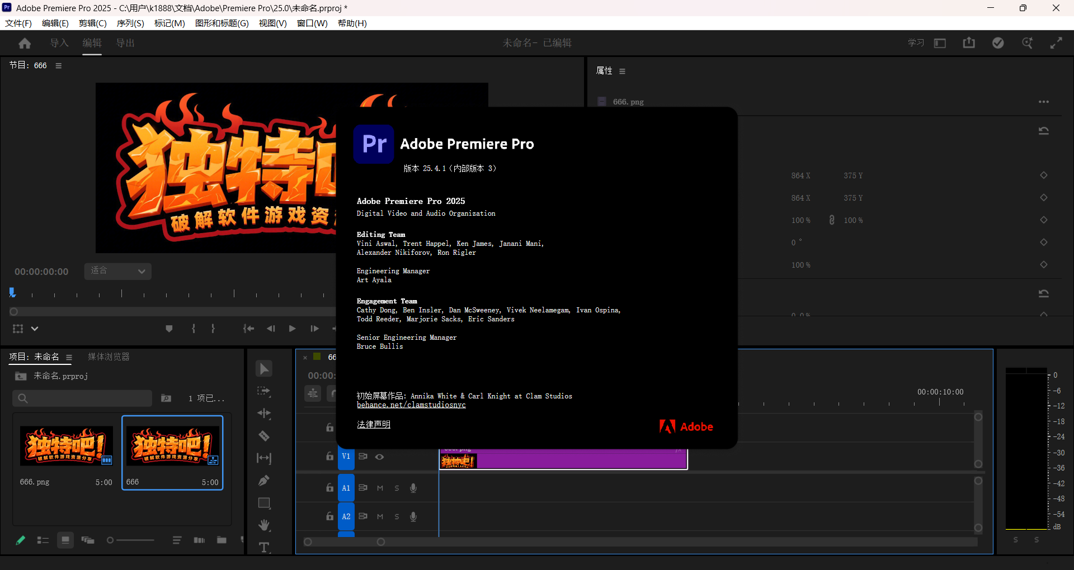
Task: Switch to the 媒体浏览器 tab
Action: (x=109, y=357)
